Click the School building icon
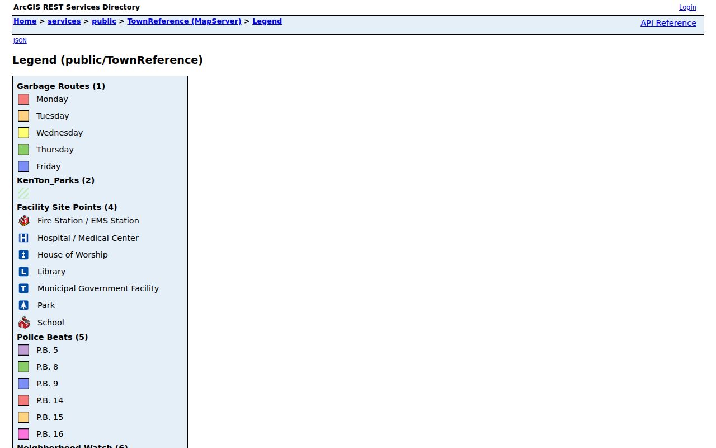Viewport: 716px width, 448px height. [23, 323]
